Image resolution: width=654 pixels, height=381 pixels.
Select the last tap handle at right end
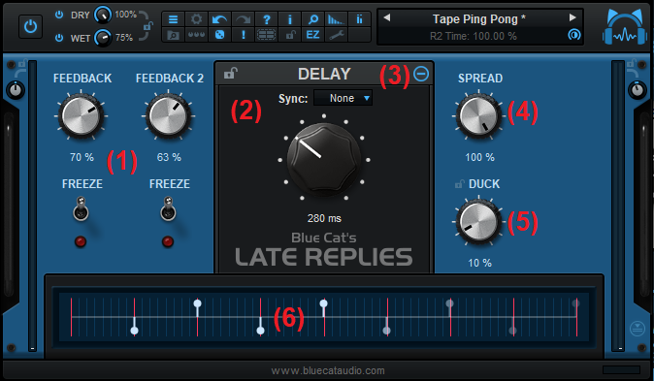pos(576,303)
